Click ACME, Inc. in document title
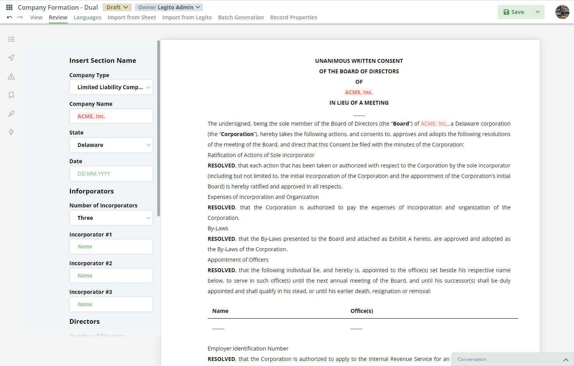The width and height of the screenshot is (574, 366). [359, 92]
